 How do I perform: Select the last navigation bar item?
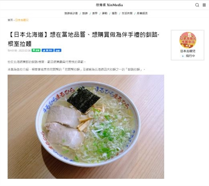click(x=142, y=13)
